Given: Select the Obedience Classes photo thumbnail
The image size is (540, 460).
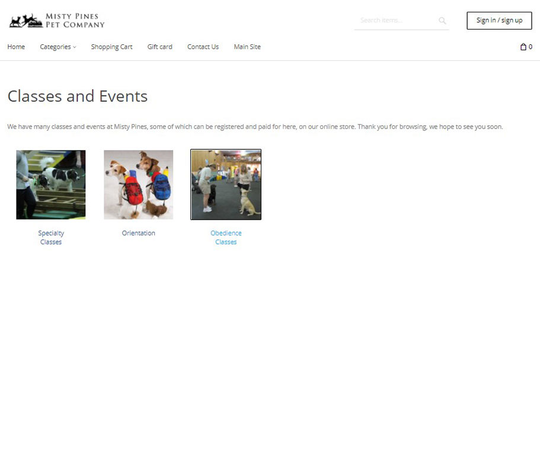Looking at the screenshot, I should click(226, 185).
